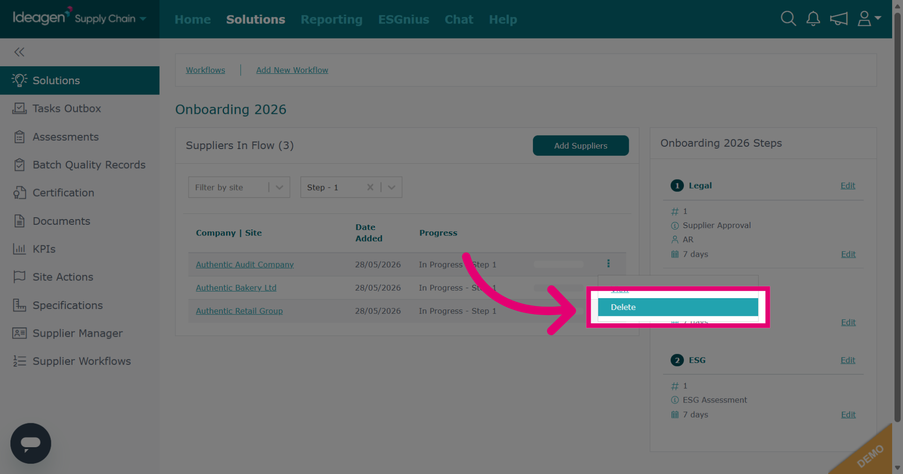
Task: Click the Tasks Outbox icon
Action: (x=19, y=109)
